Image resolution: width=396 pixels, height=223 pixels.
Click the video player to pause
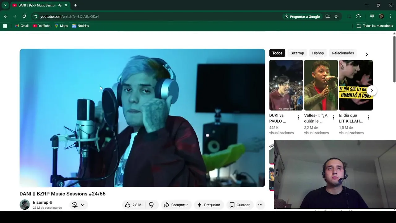[x=142, y=118]
